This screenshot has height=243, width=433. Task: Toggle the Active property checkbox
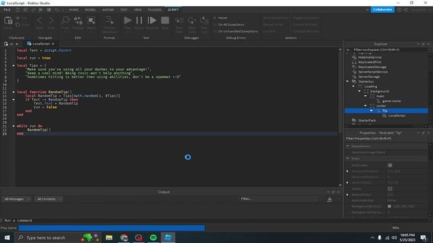tap(390, 189)
